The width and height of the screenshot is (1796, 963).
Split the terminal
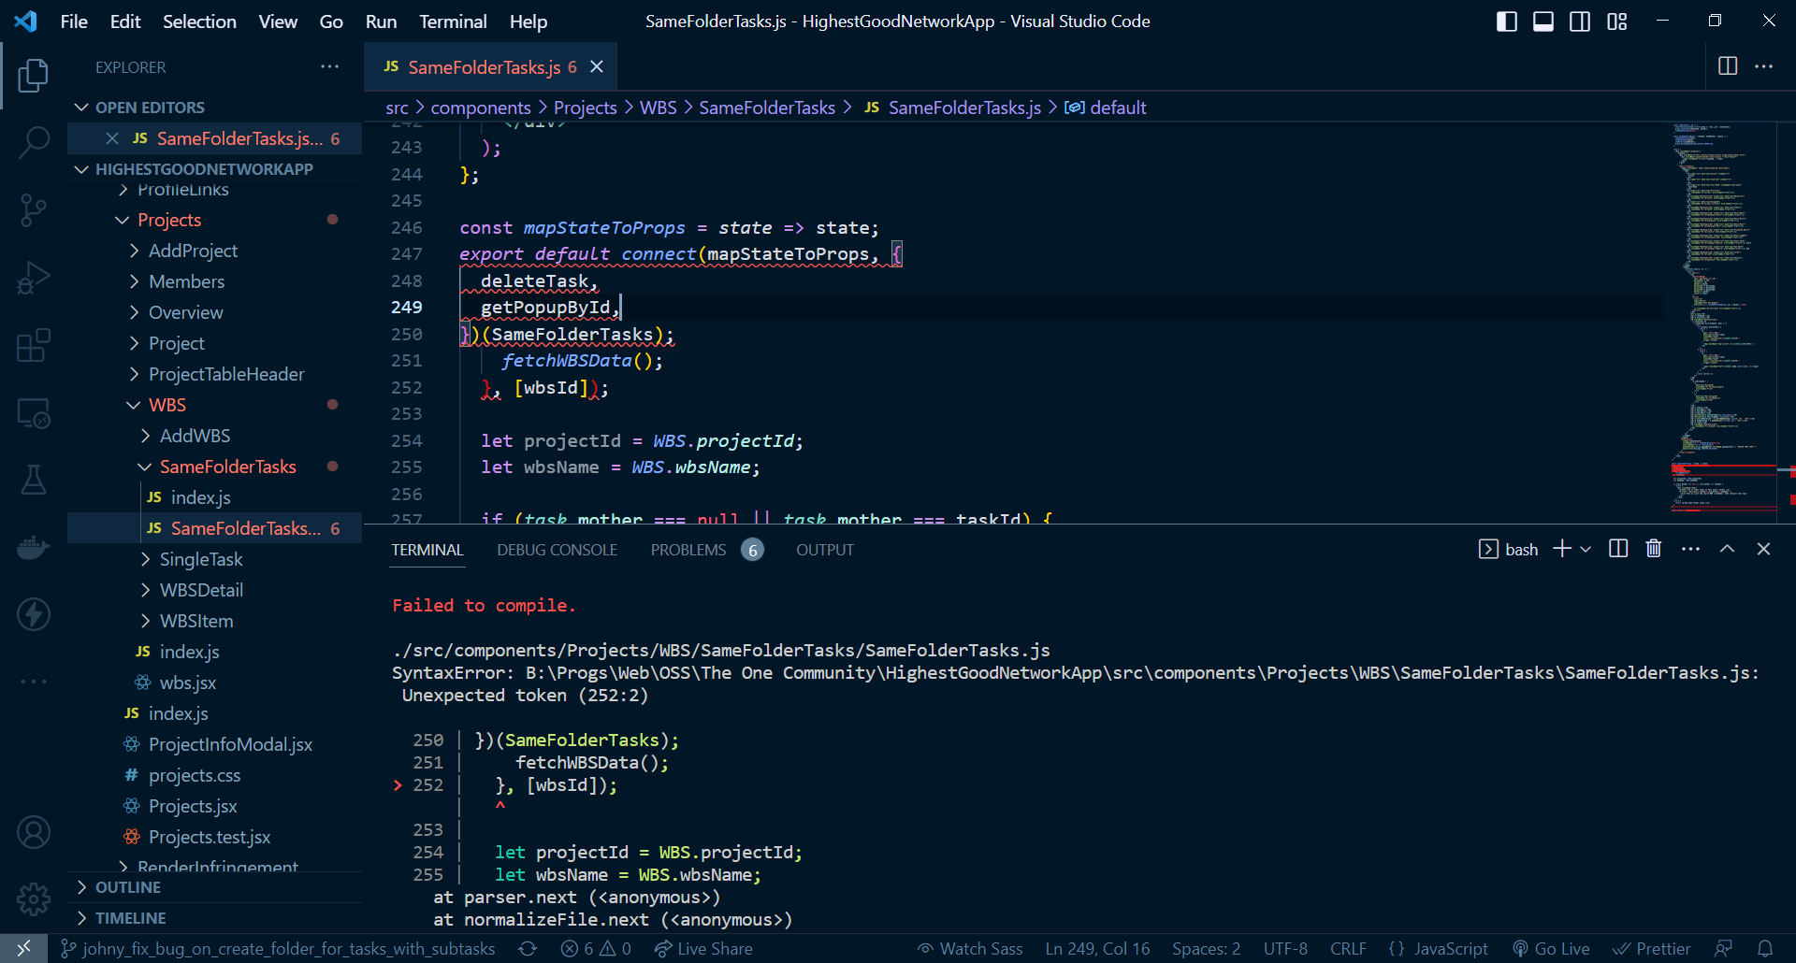coord(1618,549)
